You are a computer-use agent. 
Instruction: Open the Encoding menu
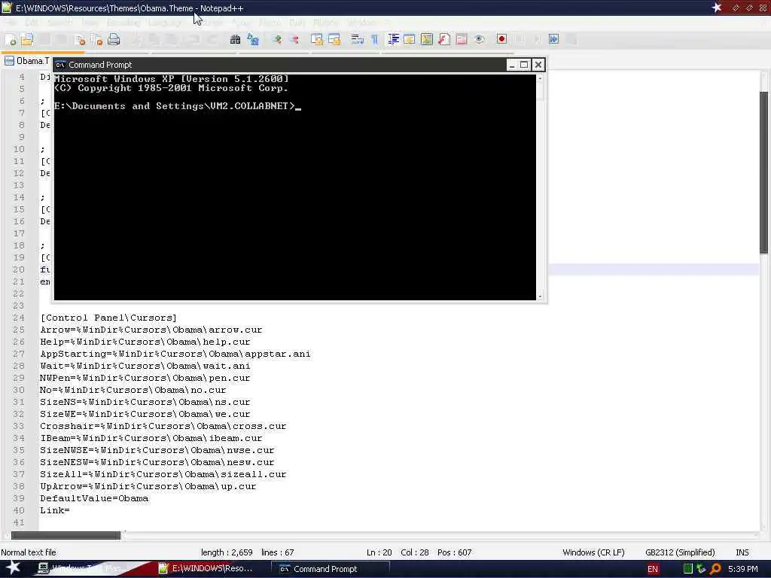tap(123, 23)
